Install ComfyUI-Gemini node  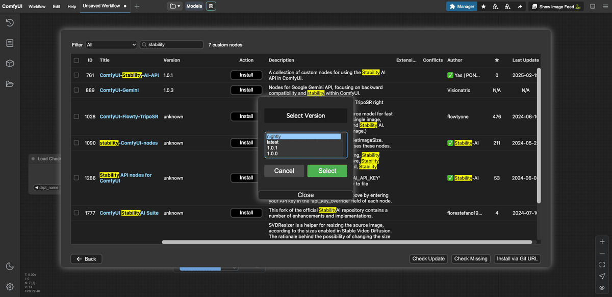coord(246,90)
